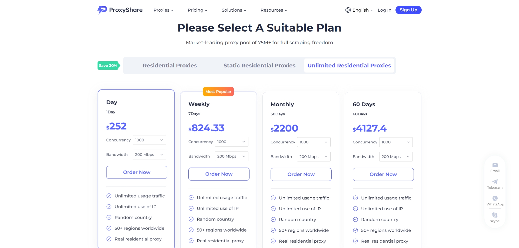519x248 pixels.
Task: Expand the Pricing navigation menu
Action: [x=197, y=10]
